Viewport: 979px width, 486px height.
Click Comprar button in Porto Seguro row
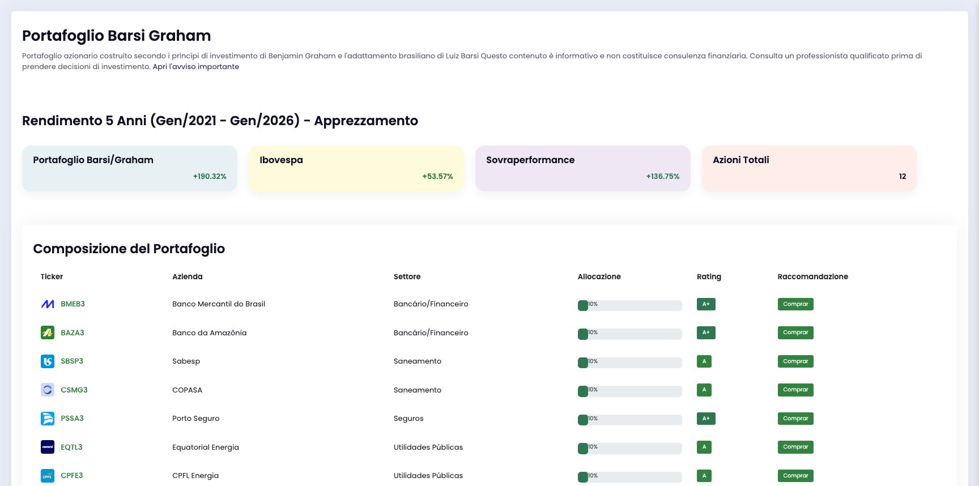795,419
